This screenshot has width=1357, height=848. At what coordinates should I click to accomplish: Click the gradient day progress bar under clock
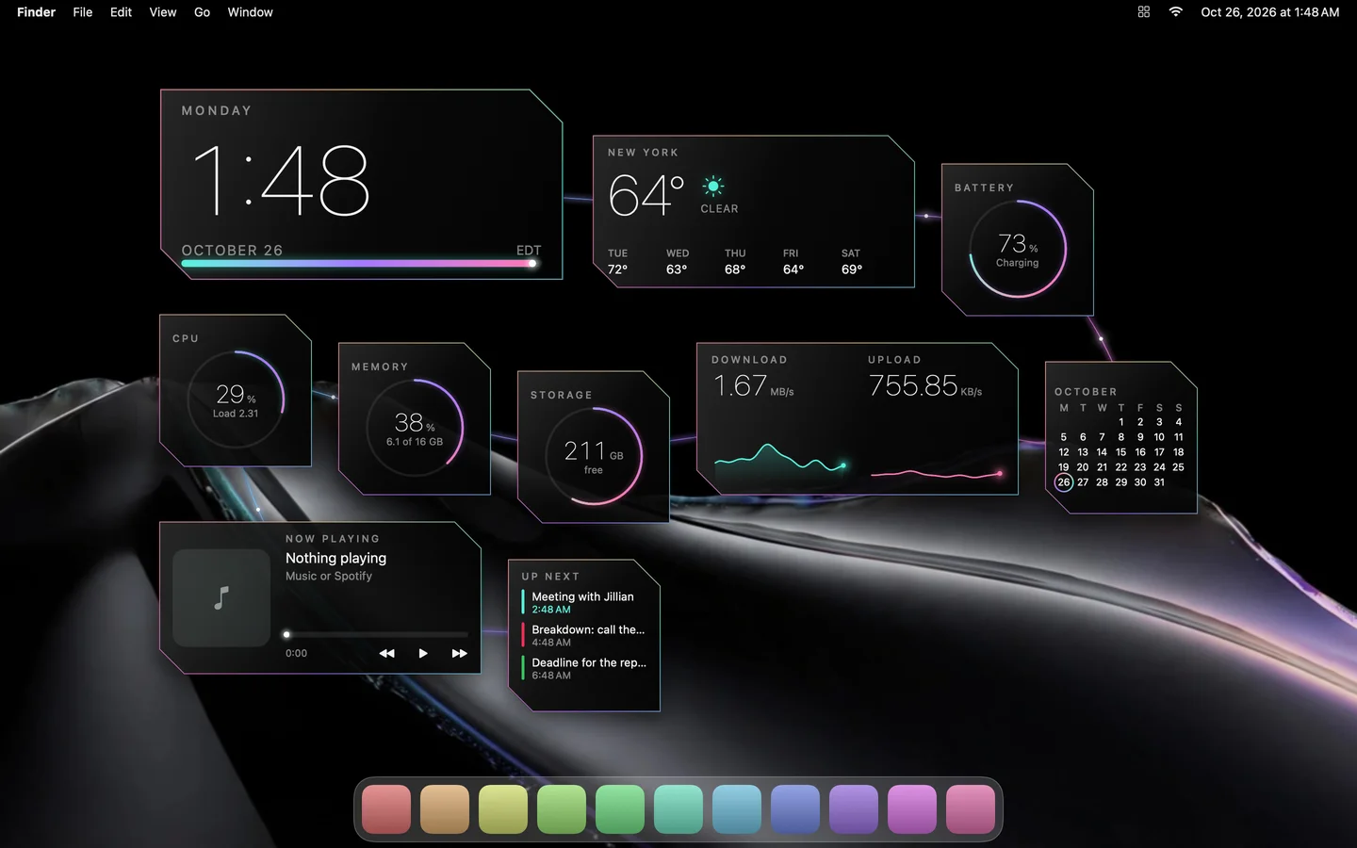(x=359, y=264)
